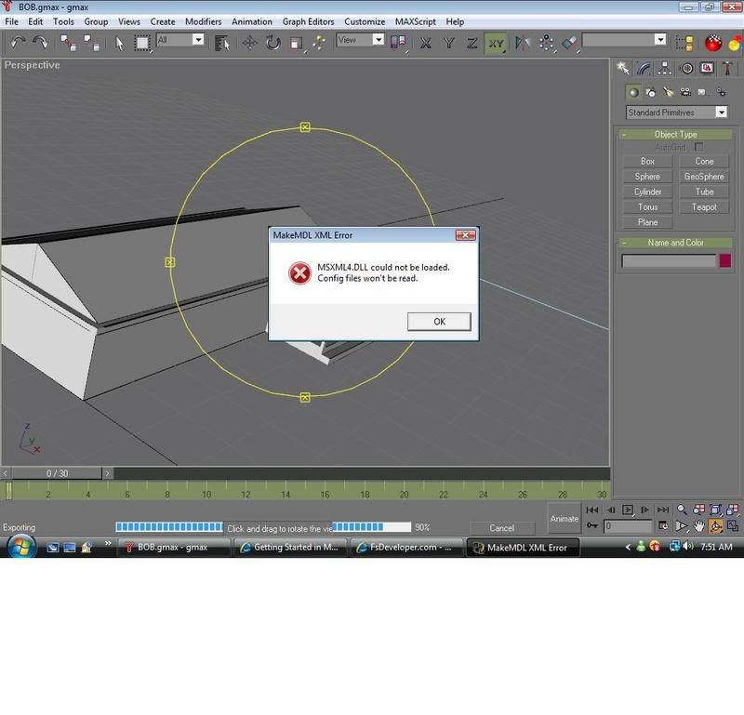Open the Utilities hammer panel icon
This screenshot has width=744, height=715.
(726, 68)
